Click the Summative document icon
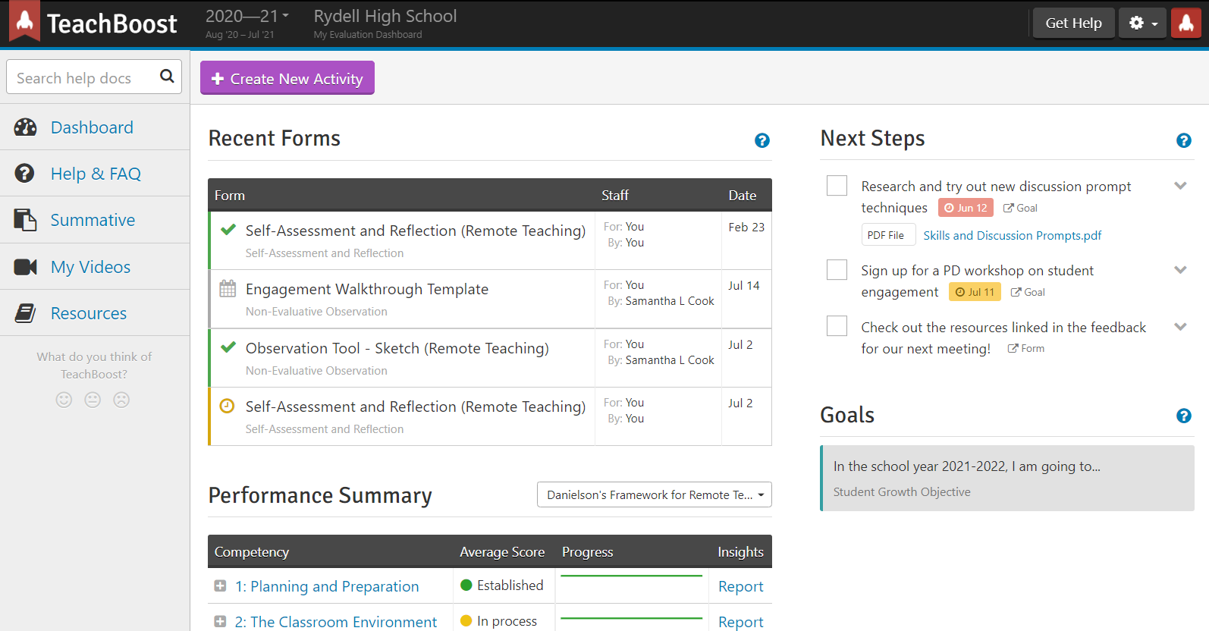 coord(25,220)
